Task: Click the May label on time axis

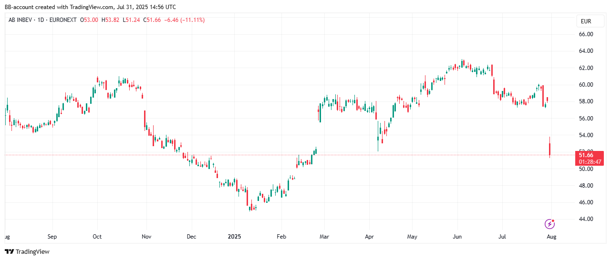Action: [413, 236]
